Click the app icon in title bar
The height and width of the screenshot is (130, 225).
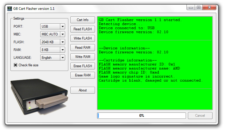pos(10,8)
